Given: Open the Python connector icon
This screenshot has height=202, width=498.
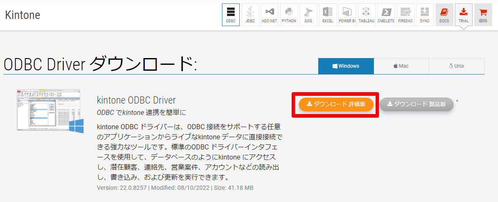Looking at the screenshot, I should (289, 15).
